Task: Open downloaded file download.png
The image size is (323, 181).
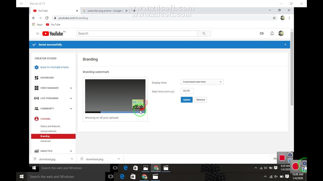Action: coord(95,159)
